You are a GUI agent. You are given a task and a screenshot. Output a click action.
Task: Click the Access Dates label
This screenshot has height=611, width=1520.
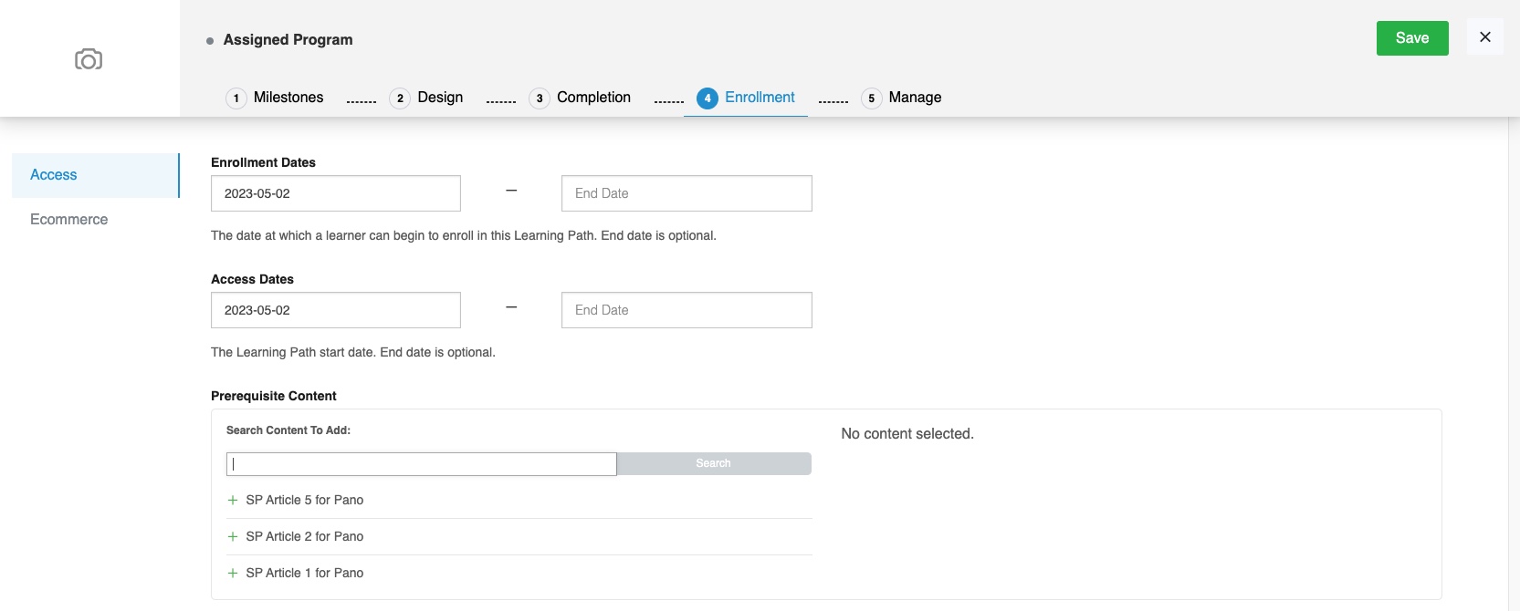(252, 279)
